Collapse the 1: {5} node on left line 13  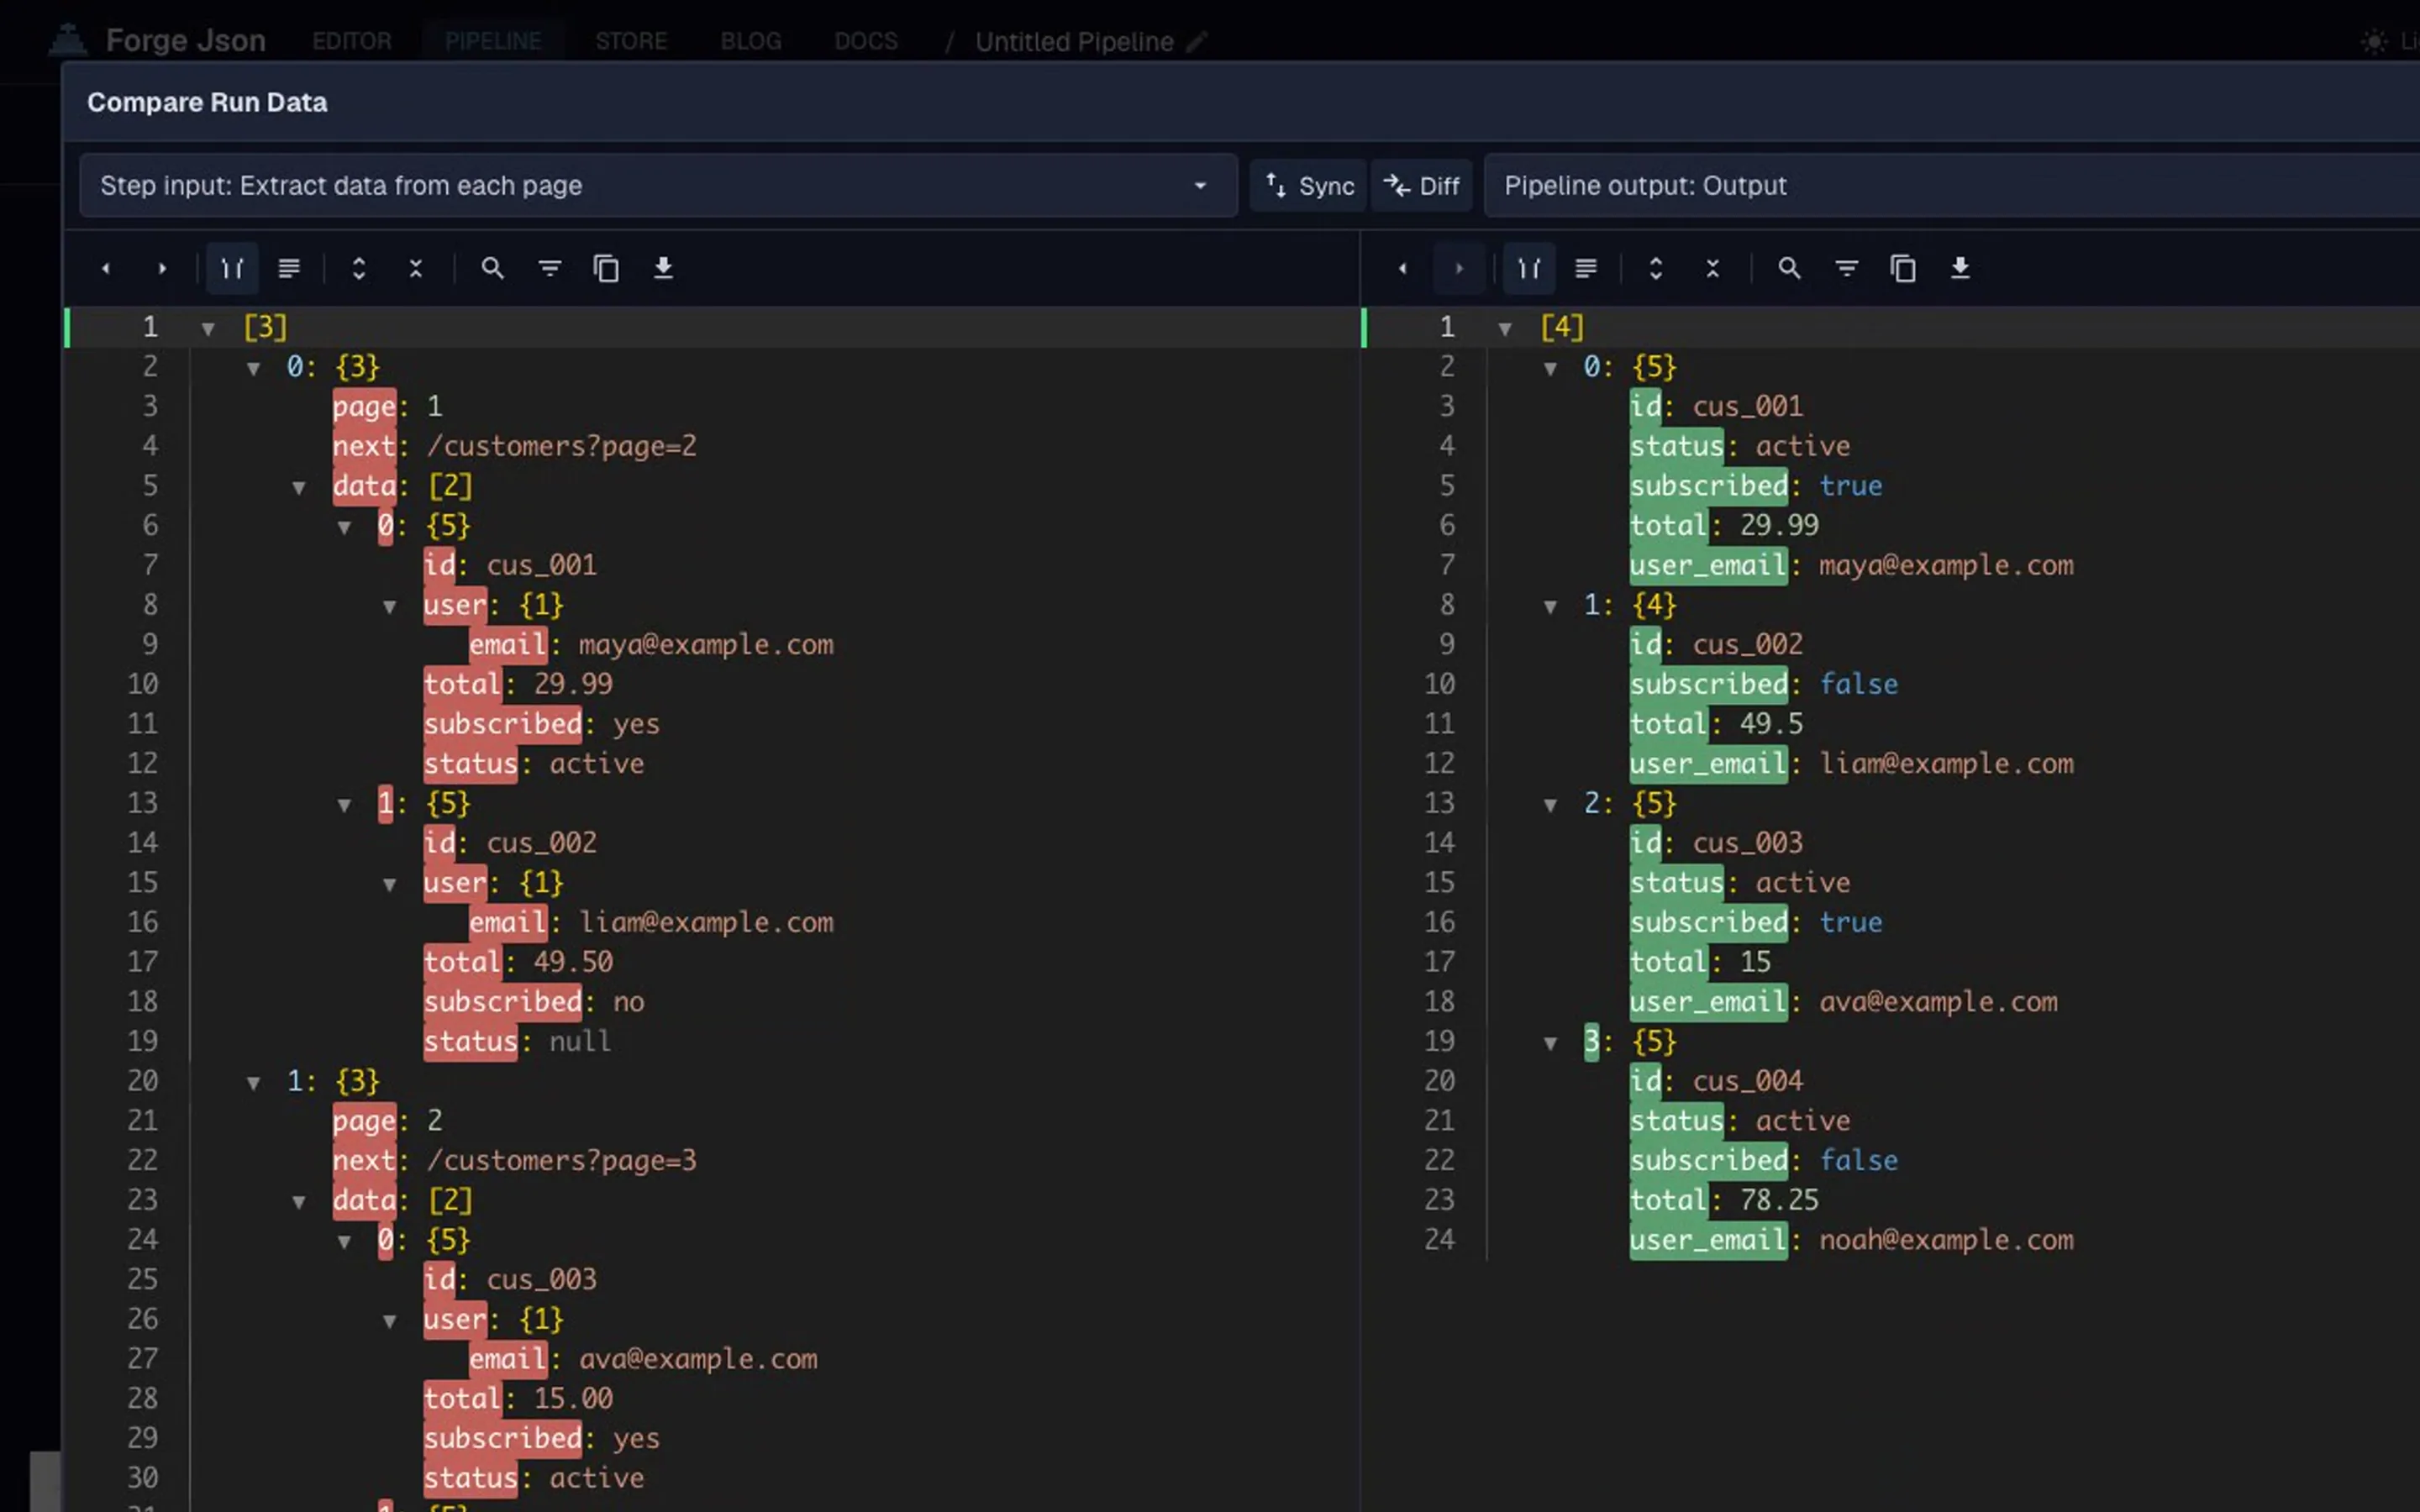click(344, 804)
